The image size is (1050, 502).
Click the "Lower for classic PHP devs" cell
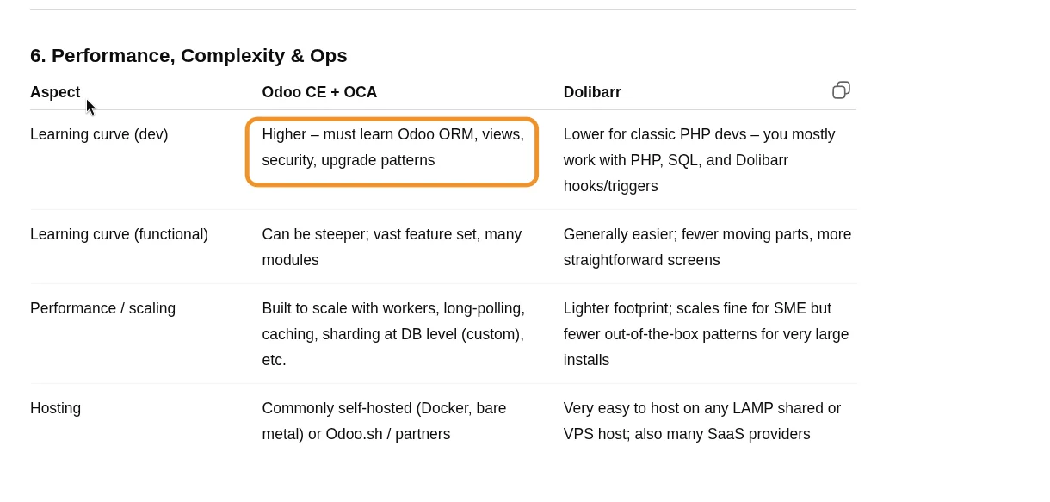pyautogui.click(x=699, y=147)
